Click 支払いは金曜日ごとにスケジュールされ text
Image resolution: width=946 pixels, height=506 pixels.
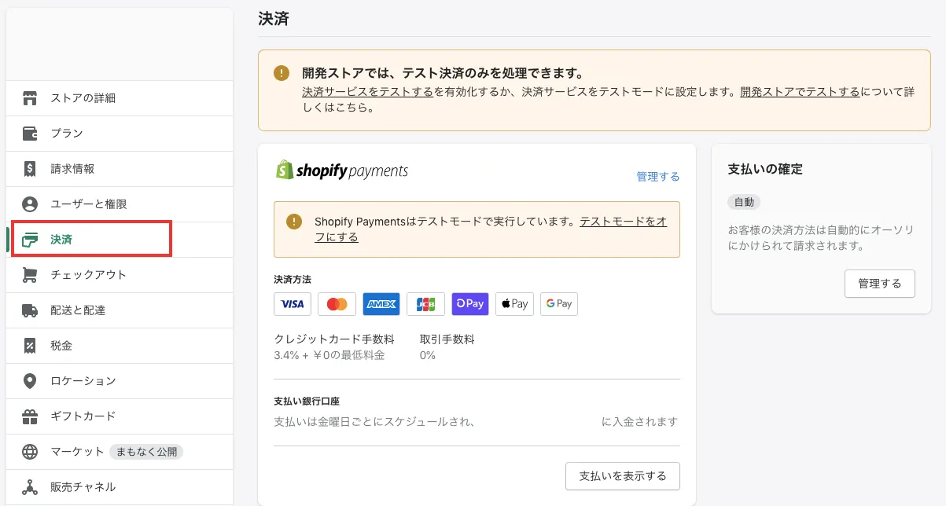[x=374, y=422]
